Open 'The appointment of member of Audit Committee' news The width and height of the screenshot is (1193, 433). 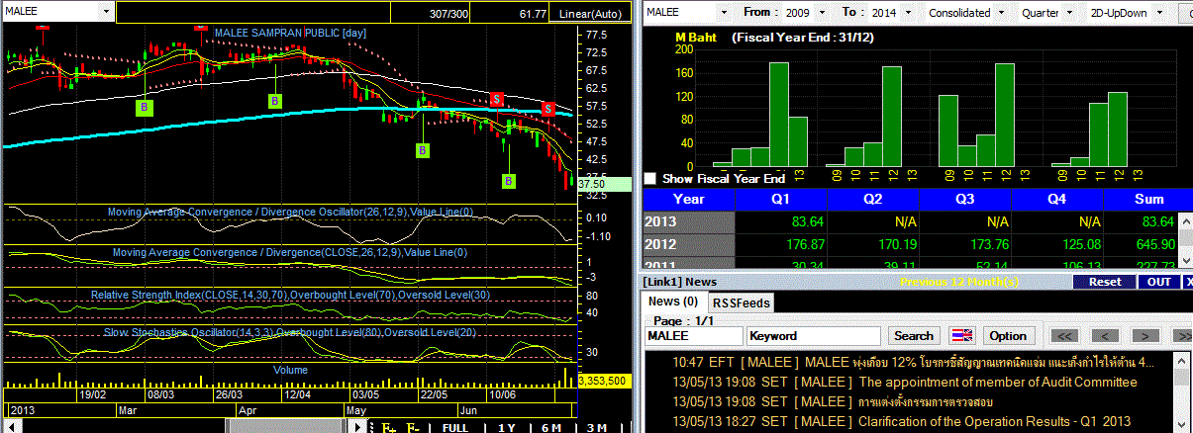tap(907, 383)
